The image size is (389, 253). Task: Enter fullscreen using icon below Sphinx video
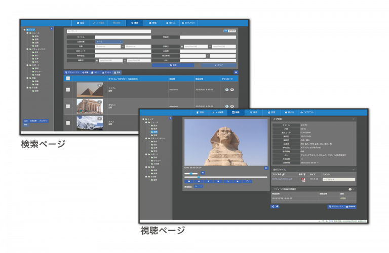coord(266,168)
